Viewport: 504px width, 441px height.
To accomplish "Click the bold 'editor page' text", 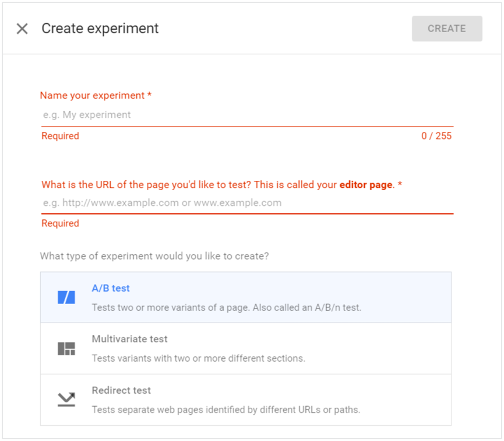I will click(366, 185).
